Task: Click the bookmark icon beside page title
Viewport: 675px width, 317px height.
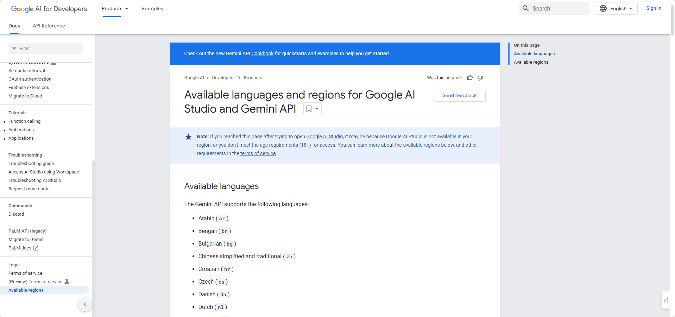Action: [309, 109]
